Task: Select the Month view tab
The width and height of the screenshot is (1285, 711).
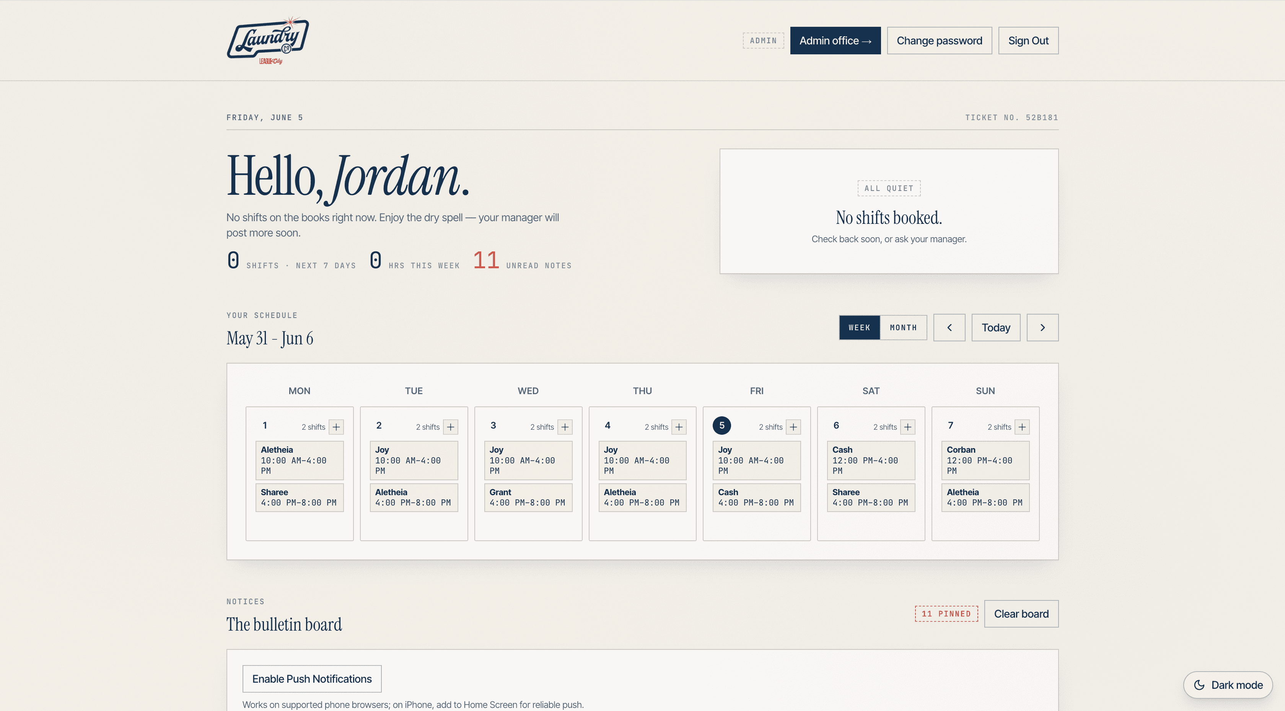Action: pyautogui.click(x=903, y=328)
